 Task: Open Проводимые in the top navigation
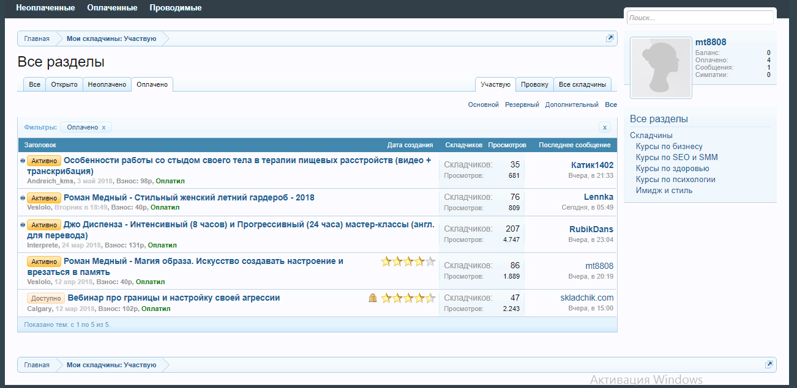click(176, 8)
